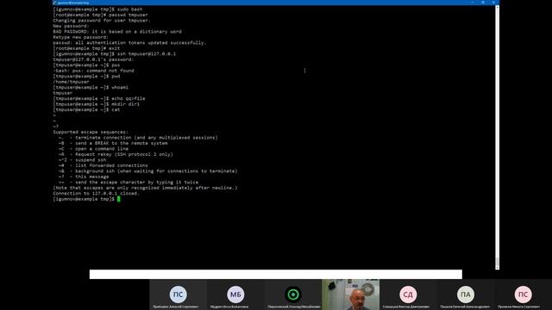Image resolution: width=552 pixels, height=310 pixels.
Task: Click "passwd: all authentication tokens updated successfully."
Action: pyautogui.click(x=129, y=43)
